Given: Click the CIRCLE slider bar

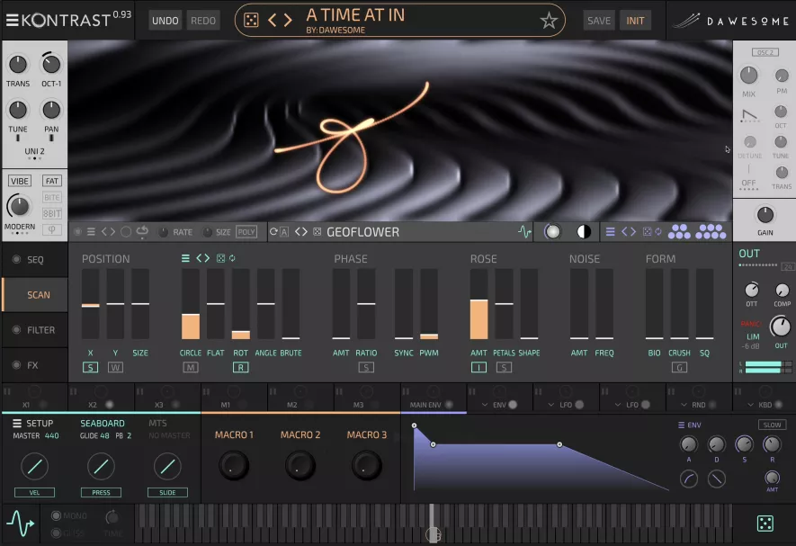Looking at the screenshot, I should click(x=191, y=304).
